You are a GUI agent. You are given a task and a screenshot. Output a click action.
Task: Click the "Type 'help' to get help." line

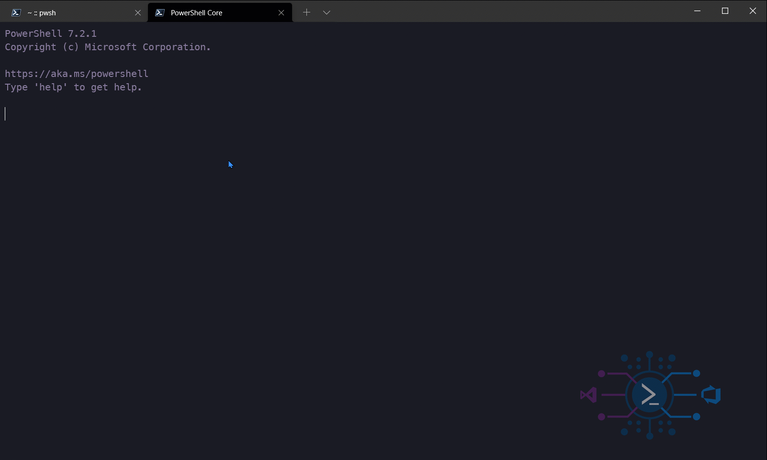coord(73,87)
